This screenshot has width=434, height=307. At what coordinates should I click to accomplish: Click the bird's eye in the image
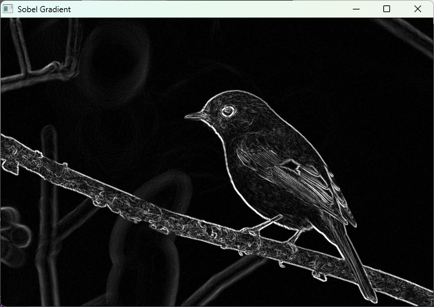tap(228, 112)
